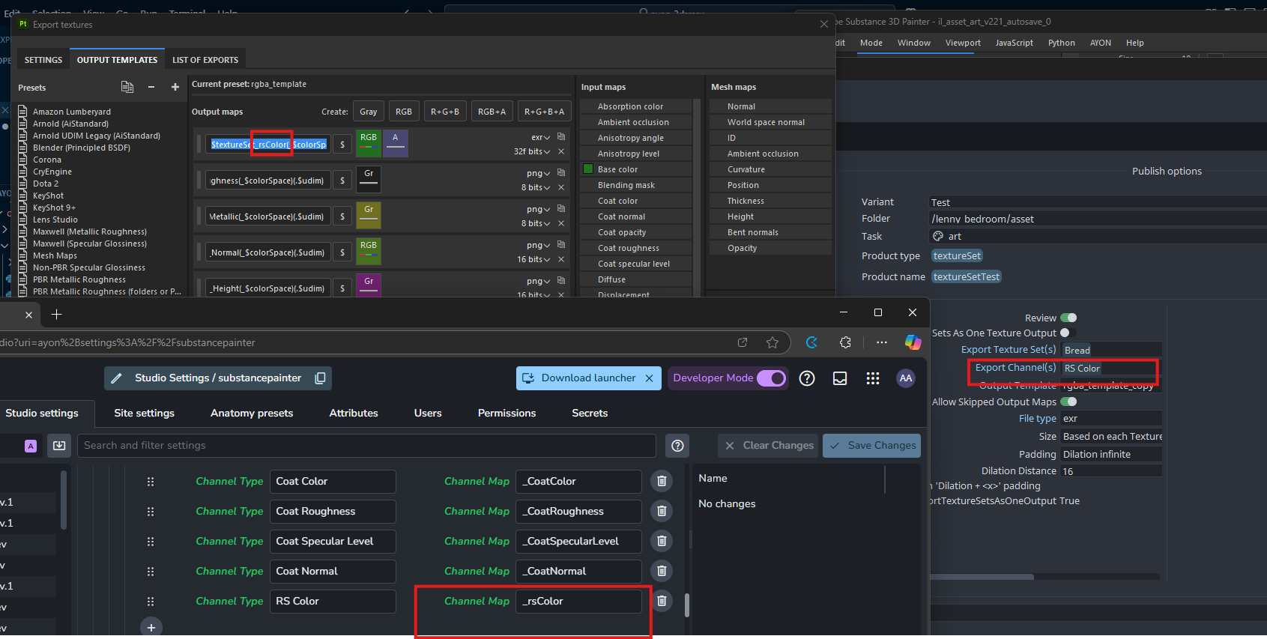The image size is (1267, 639).
Task: Delete the Coat Specular Level channel entry
Action: [x=662, y=541]
